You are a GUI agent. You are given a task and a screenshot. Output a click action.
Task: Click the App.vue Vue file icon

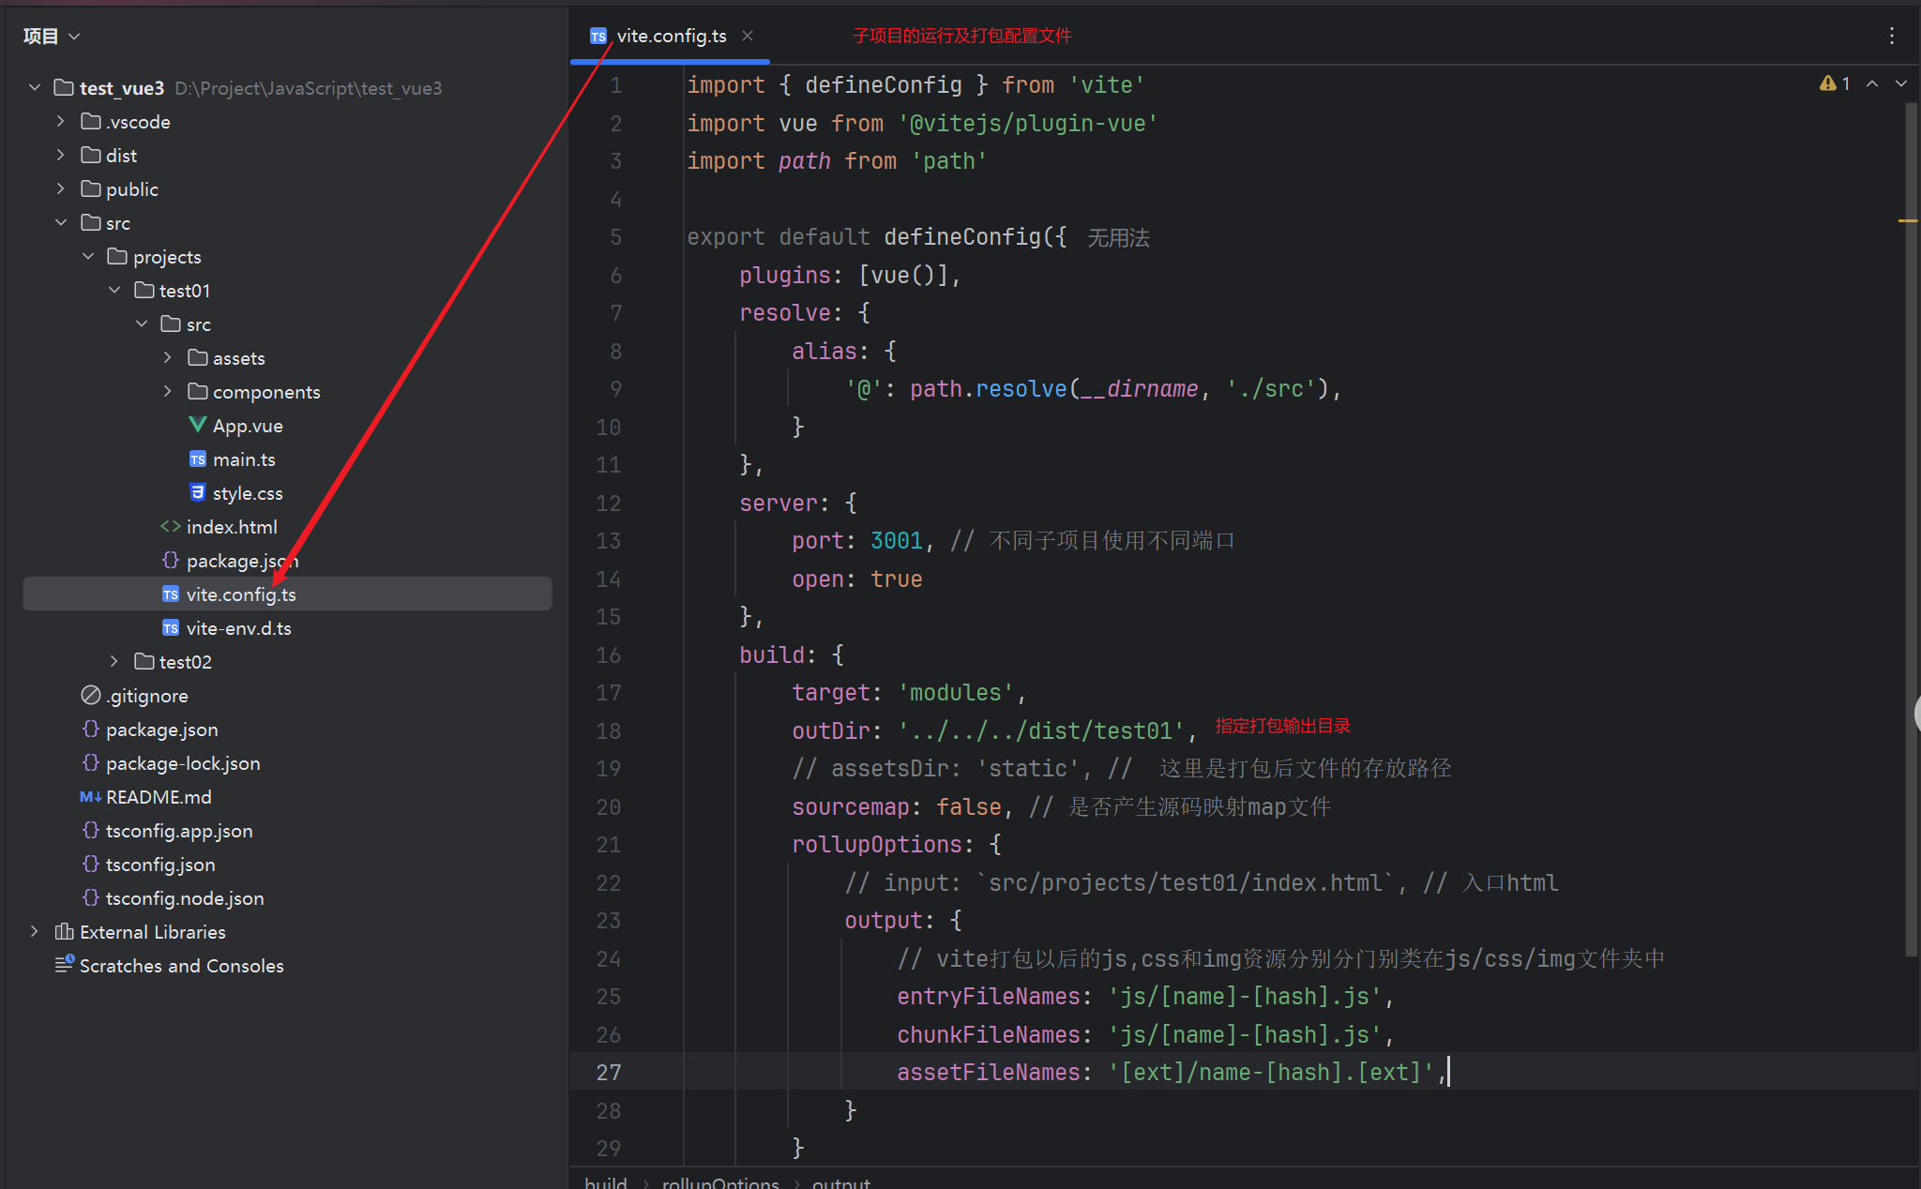coord(197,425)
